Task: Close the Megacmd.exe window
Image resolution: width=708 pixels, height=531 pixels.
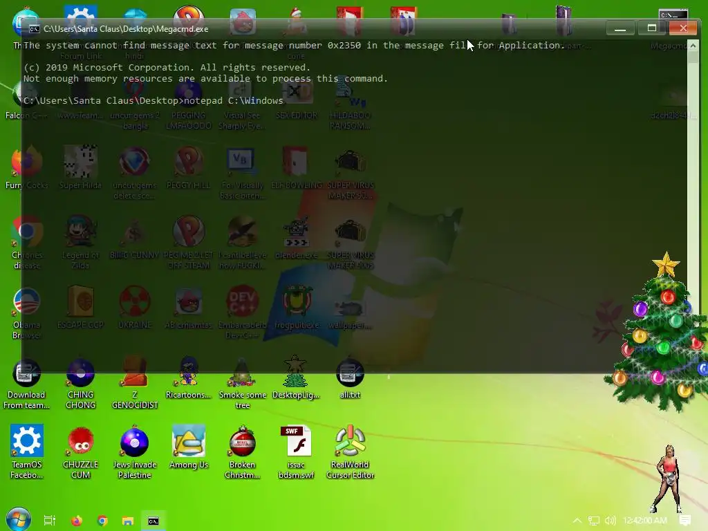Action: (x=682, y=28)
